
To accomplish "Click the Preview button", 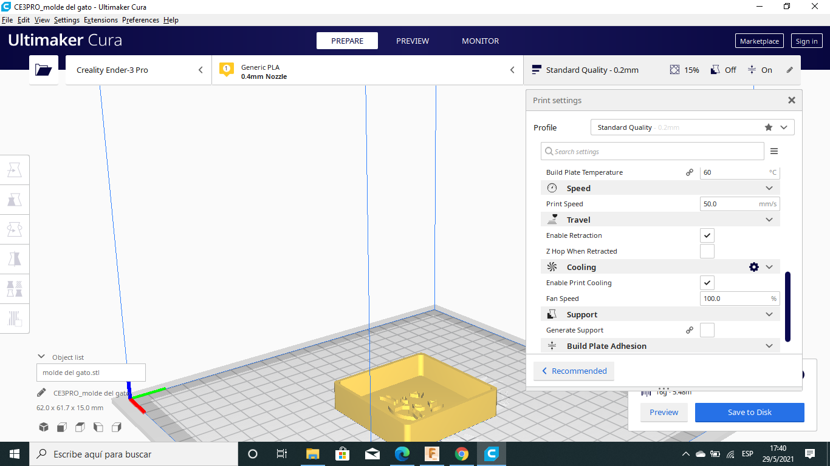I will pyautogui.click(x=664, y=412).
